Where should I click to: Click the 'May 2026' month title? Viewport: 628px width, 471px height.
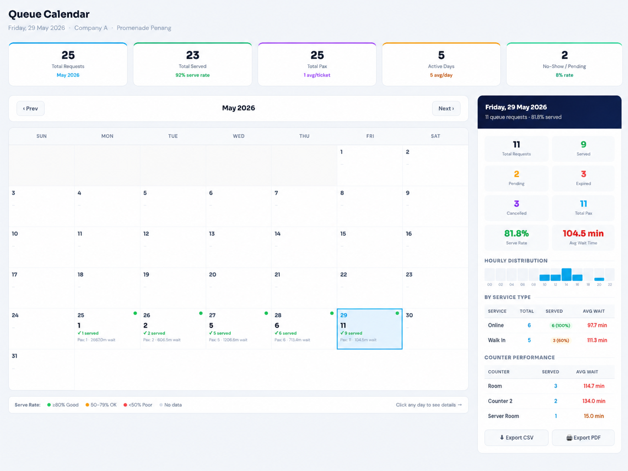[239, 108]
